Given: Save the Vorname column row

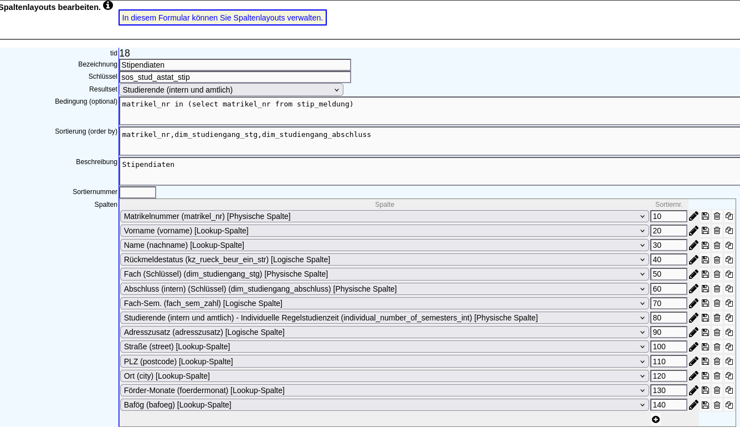Looking at the screenshot, I should pyautogui.click(x=705, y=231).
